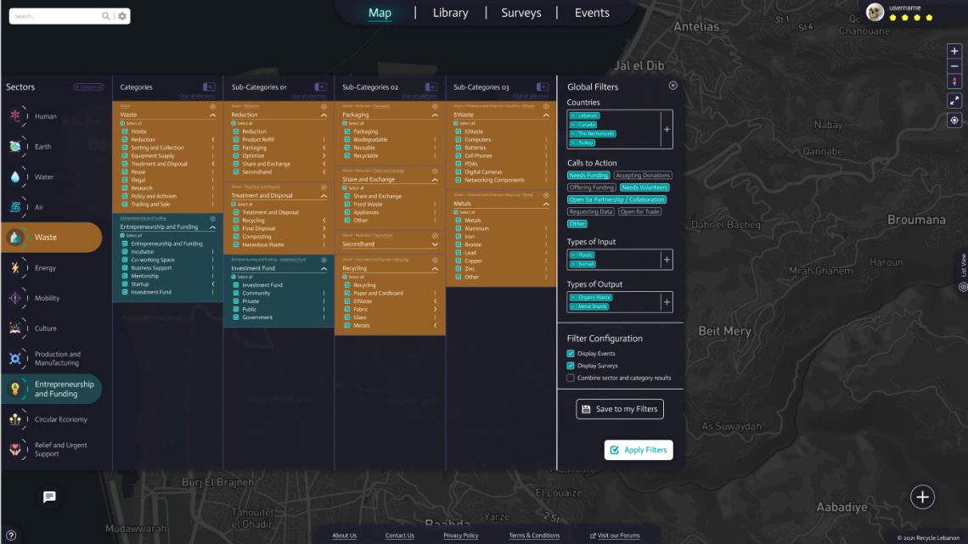Uncheck Sorting and Collection category

[125, 148]
